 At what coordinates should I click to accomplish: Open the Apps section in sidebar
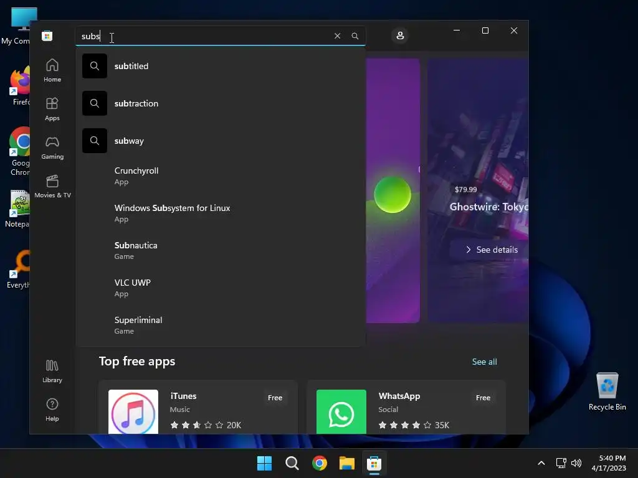[x=52, y=110]
